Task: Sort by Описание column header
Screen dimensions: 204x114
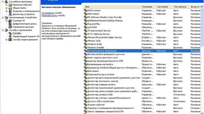Action: coord(147,7)
